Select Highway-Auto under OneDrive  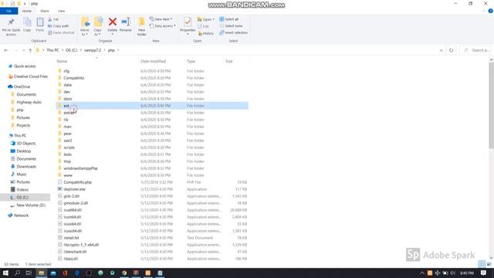pyautogui.click(x=29, y=102)
